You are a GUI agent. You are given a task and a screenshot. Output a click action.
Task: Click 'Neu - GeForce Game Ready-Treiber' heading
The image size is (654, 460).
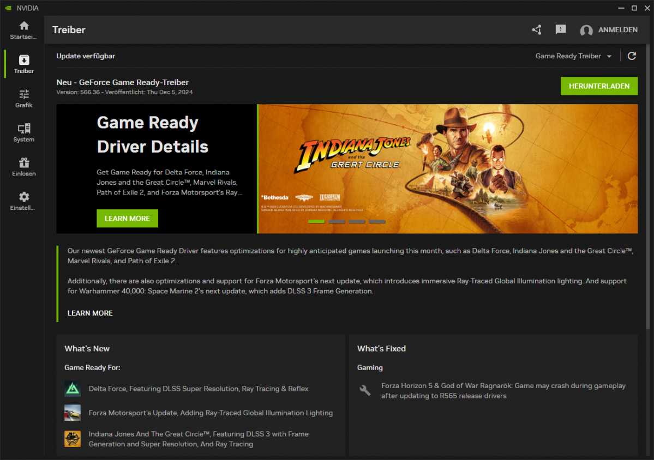(x=123, y=82)
